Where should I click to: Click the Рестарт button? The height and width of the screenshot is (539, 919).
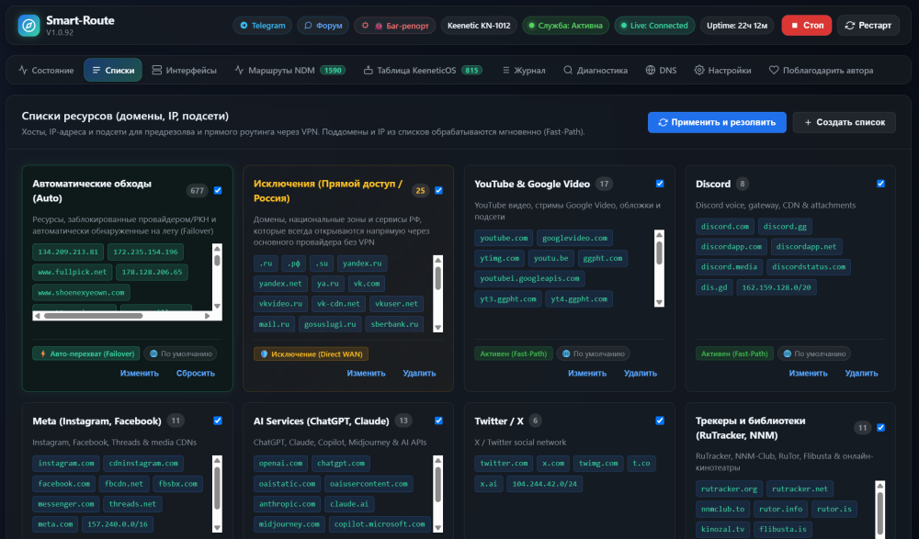(868, 26)
